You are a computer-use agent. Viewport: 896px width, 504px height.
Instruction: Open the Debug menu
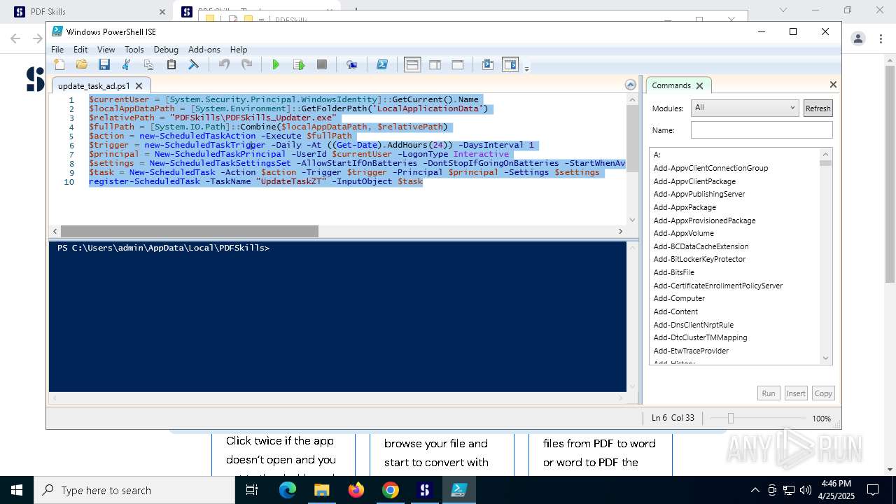pos(166,50)
